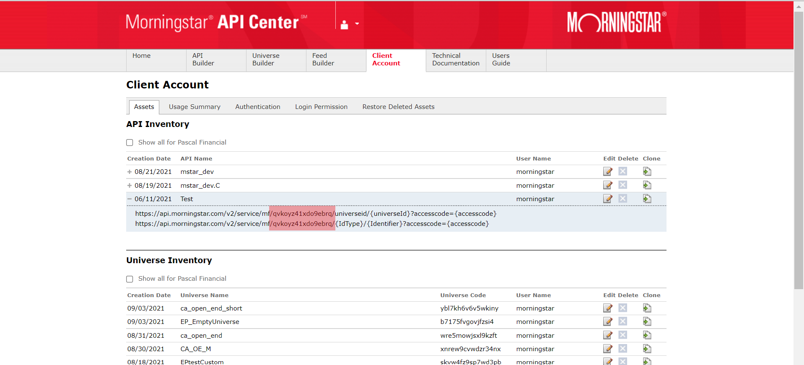Click the CA_OE_M universe name

(195, 349)
